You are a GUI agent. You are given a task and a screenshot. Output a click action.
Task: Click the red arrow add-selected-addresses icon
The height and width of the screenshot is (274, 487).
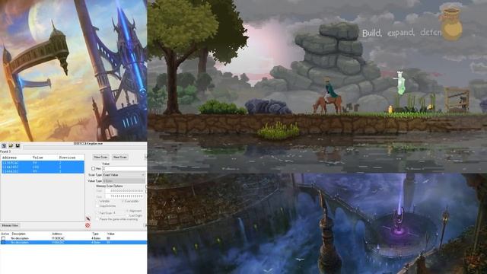[x=88, y=218]
